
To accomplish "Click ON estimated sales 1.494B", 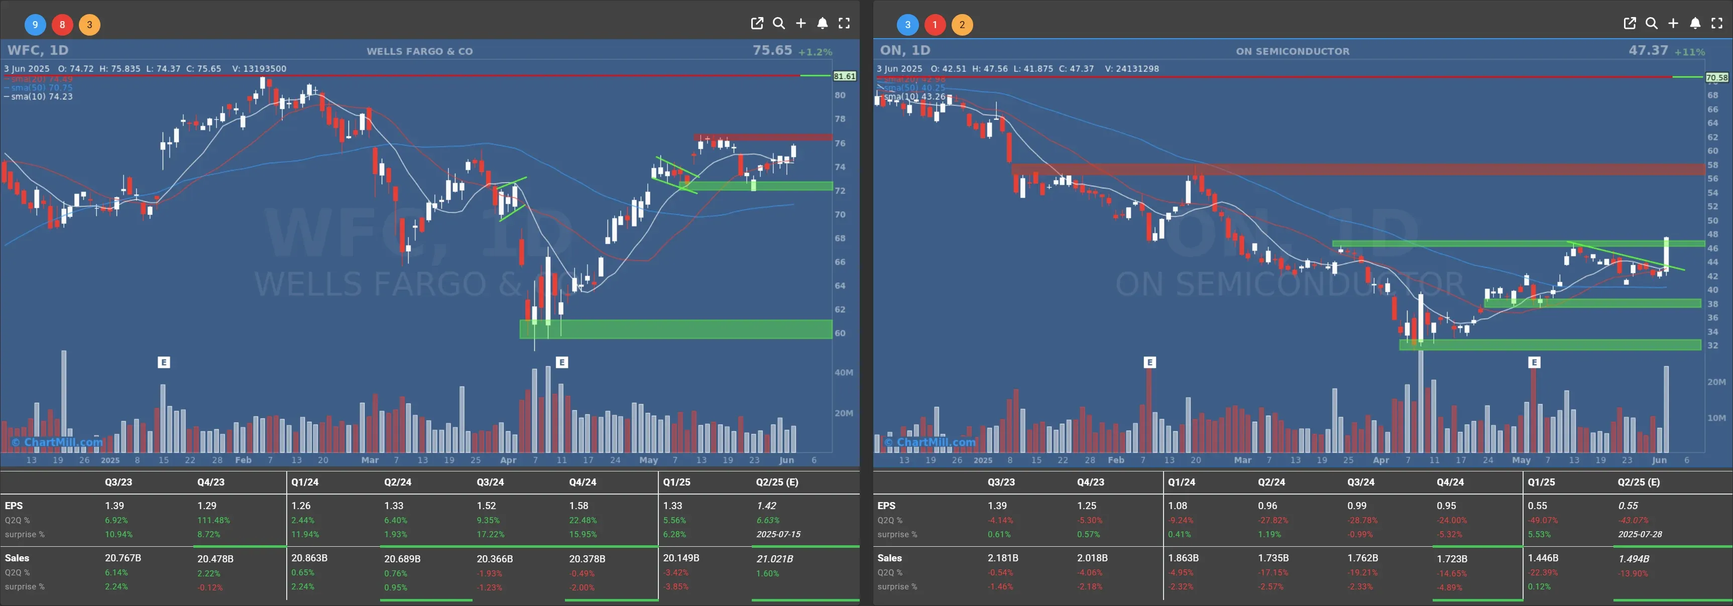I will tap(1634, 559).
